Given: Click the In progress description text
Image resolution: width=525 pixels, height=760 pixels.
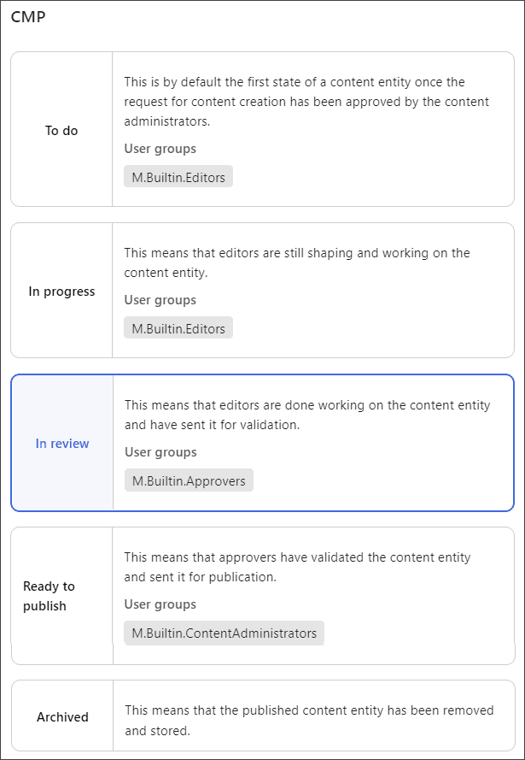Looking at the screenshot, I should click(297, 262).
